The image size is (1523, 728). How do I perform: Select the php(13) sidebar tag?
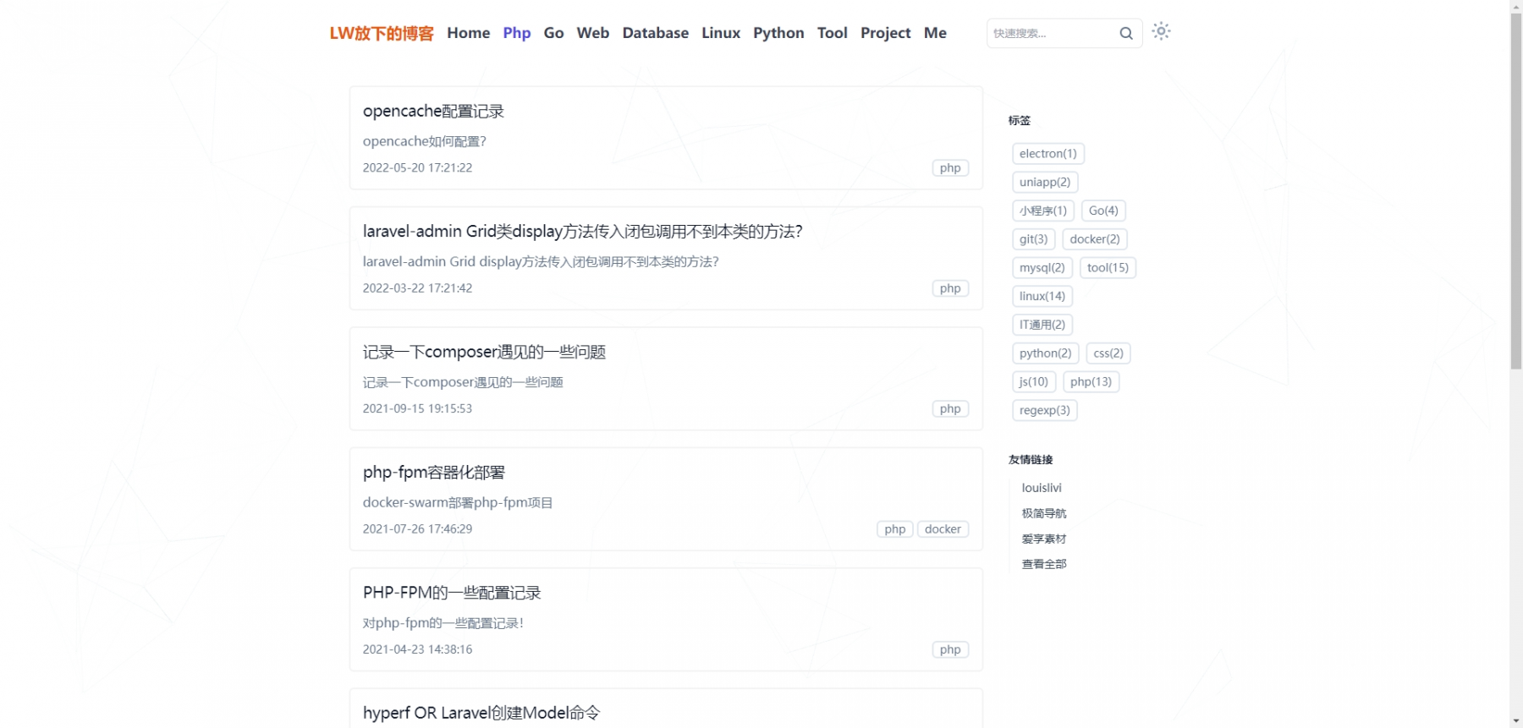pyautogui.click(x=1091, y=381)
